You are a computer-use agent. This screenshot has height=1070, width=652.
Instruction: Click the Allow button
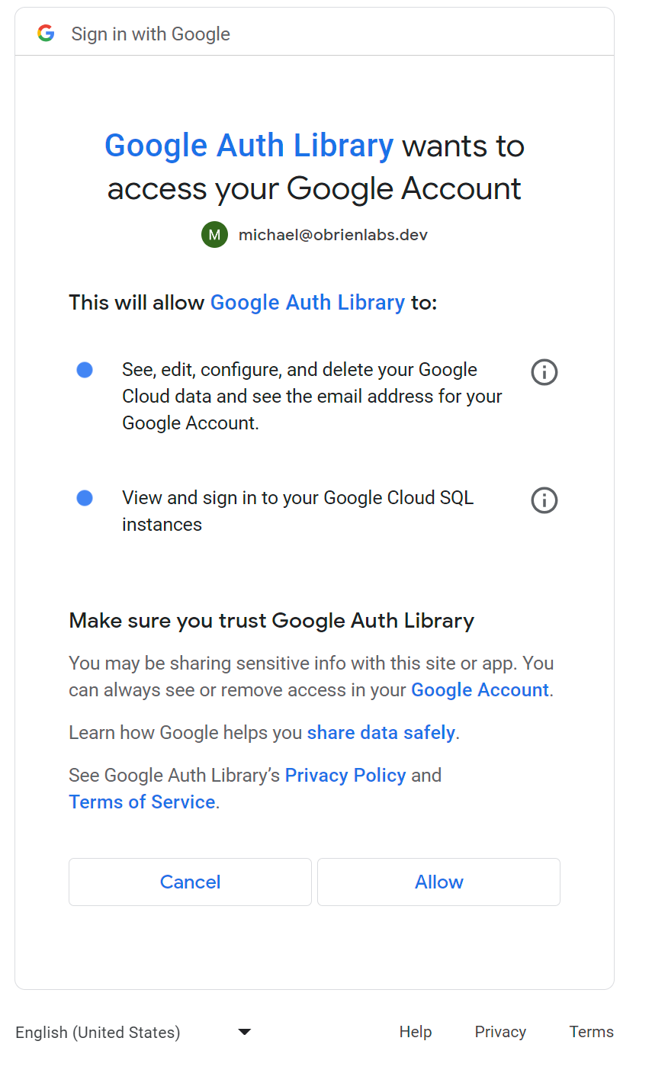pyautogui.click(x=438, y=882)
